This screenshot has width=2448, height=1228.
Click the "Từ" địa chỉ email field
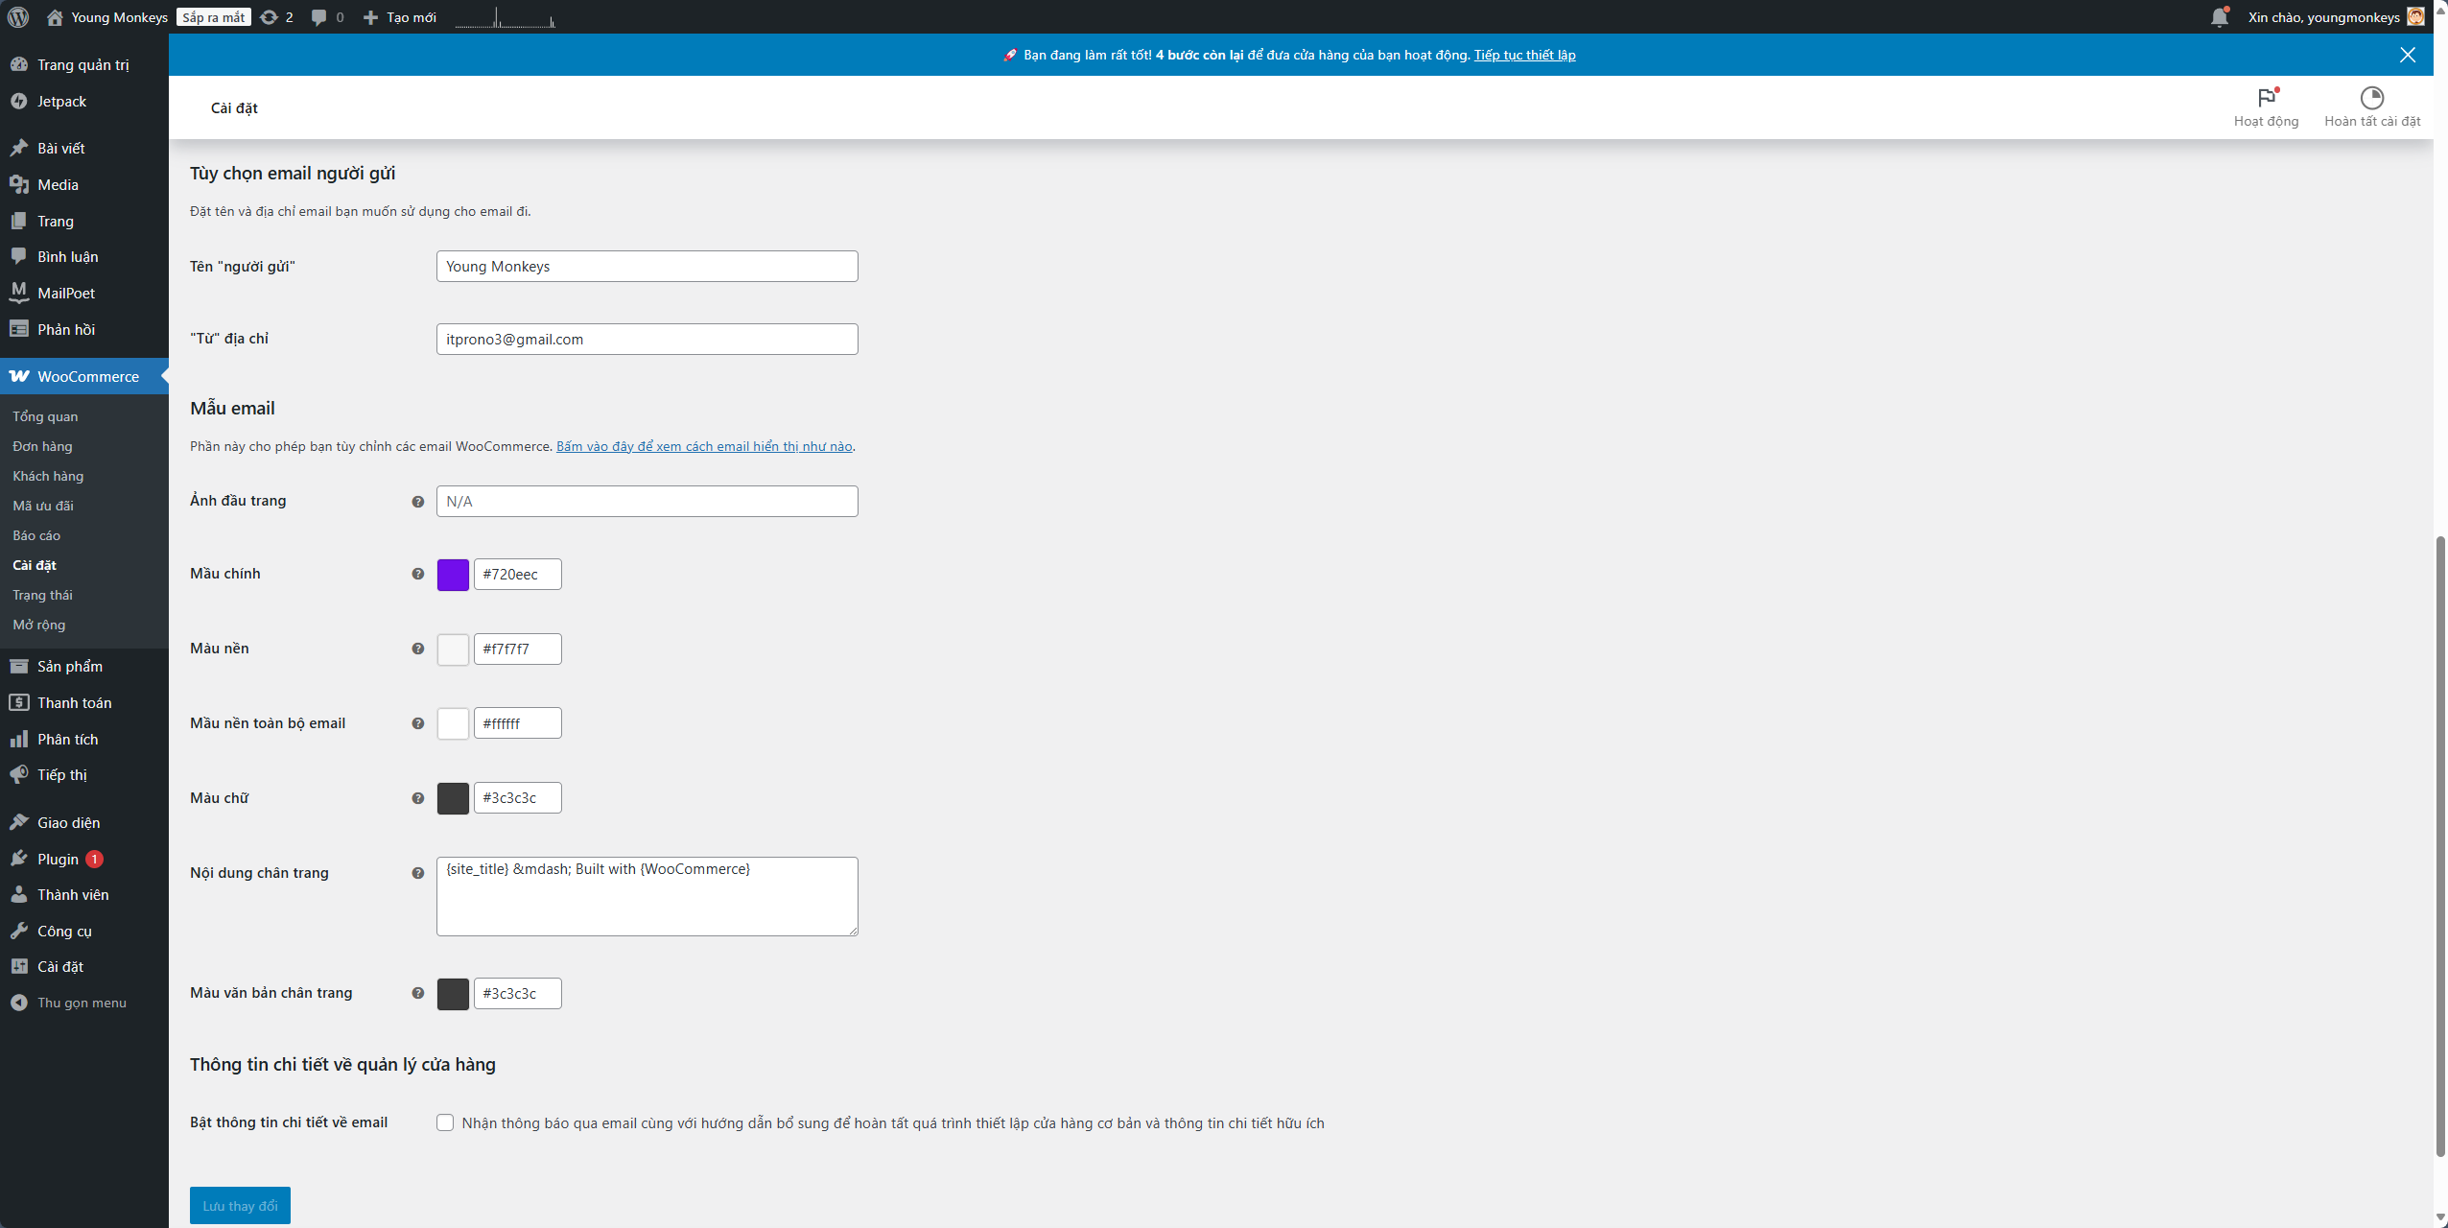647,340
